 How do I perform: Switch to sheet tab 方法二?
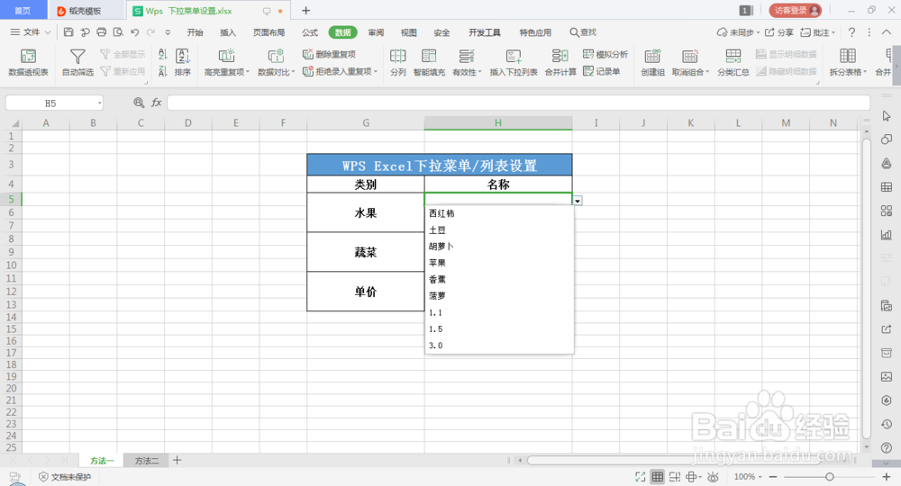(147, 460)
